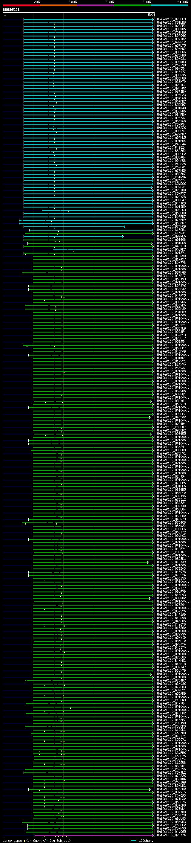The image size is (191, 843).
Task: Choose the entry UniRef100_Q84PD0
Action: [171, 115]
